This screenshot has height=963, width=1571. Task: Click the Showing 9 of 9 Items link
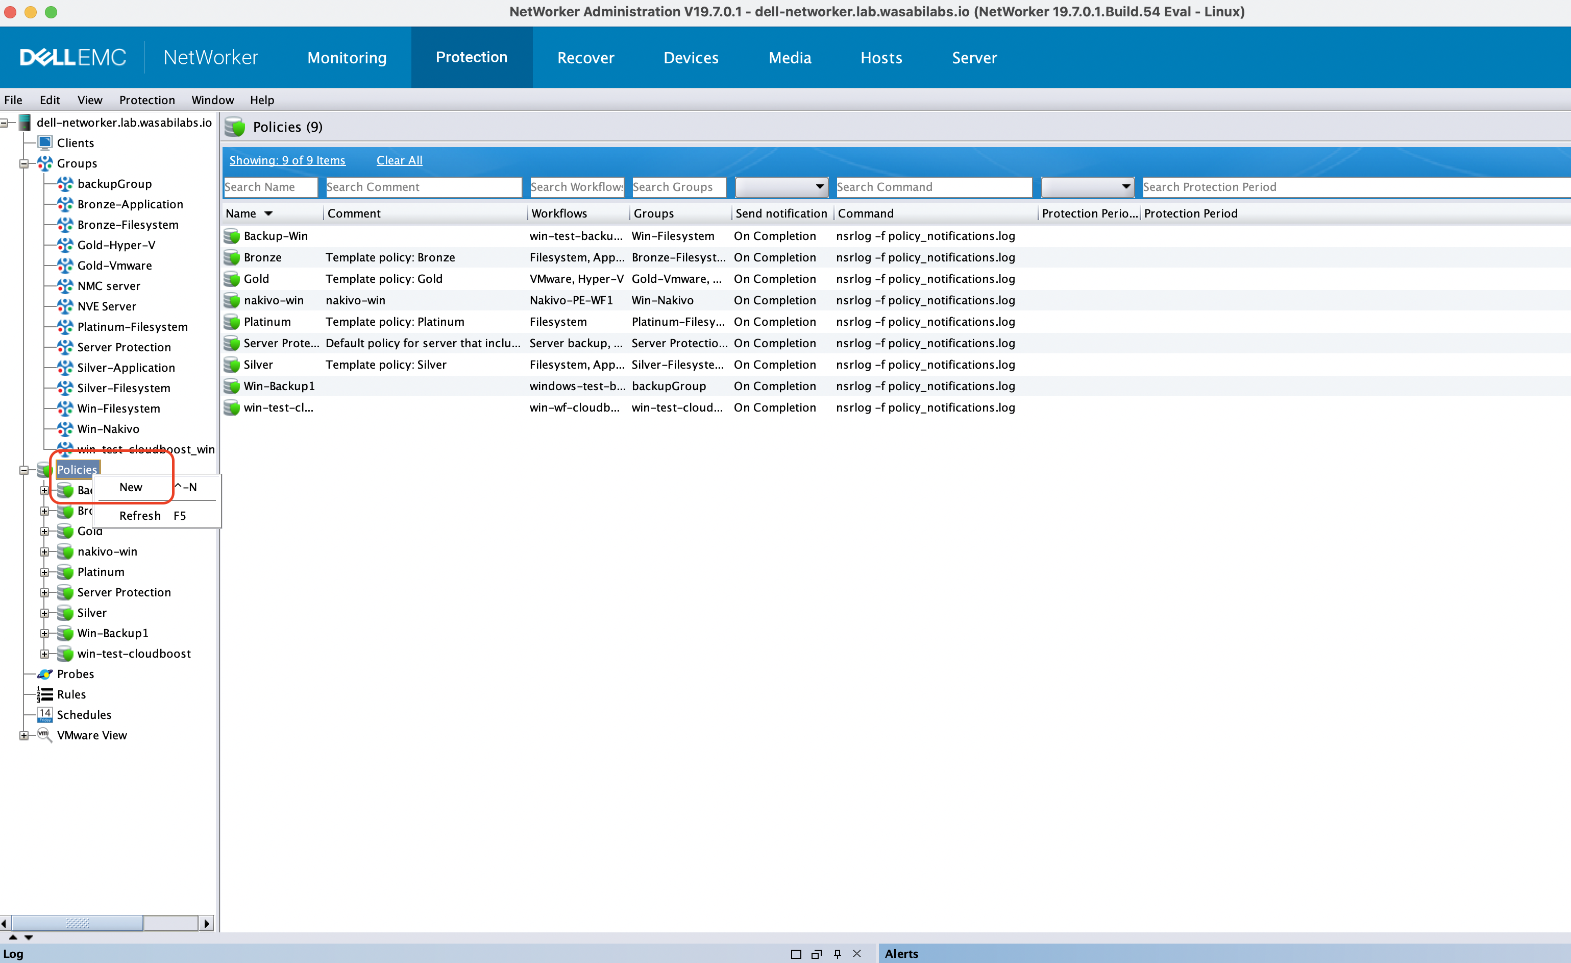pyautogui.click(x=287, y=161)
